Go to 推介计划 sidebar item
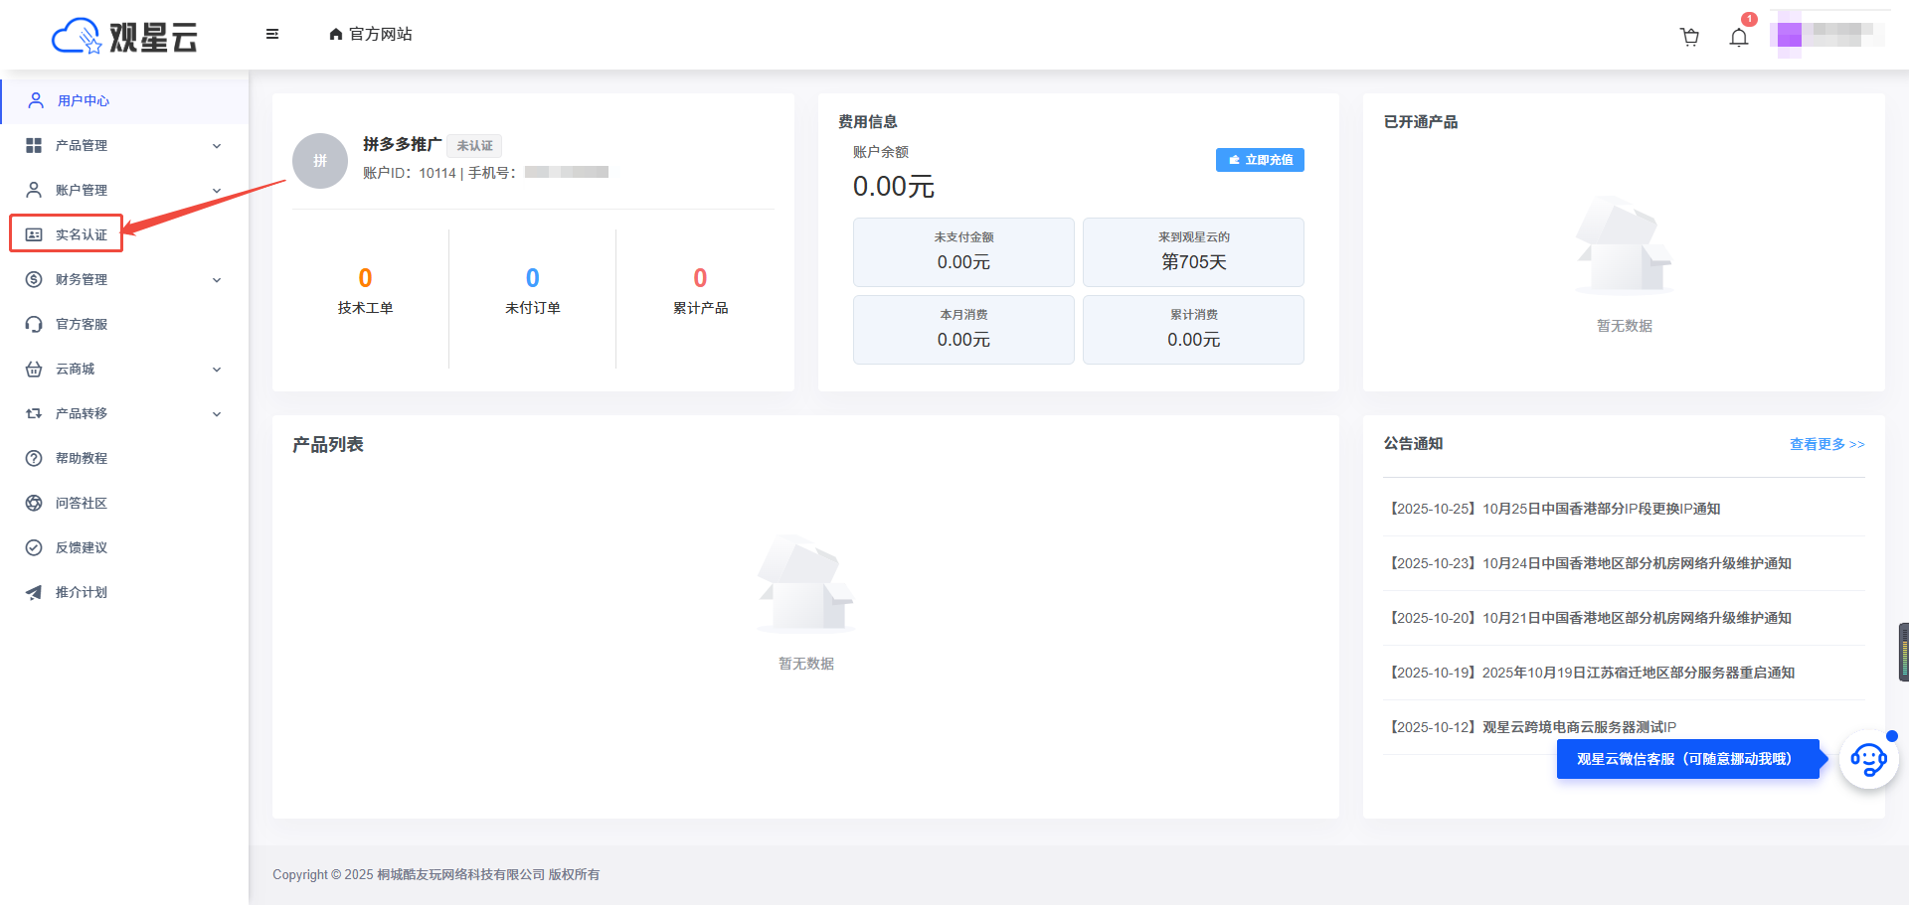Image resolution: width=1909 pixels, height=905 pixels. tap(81, 592)
